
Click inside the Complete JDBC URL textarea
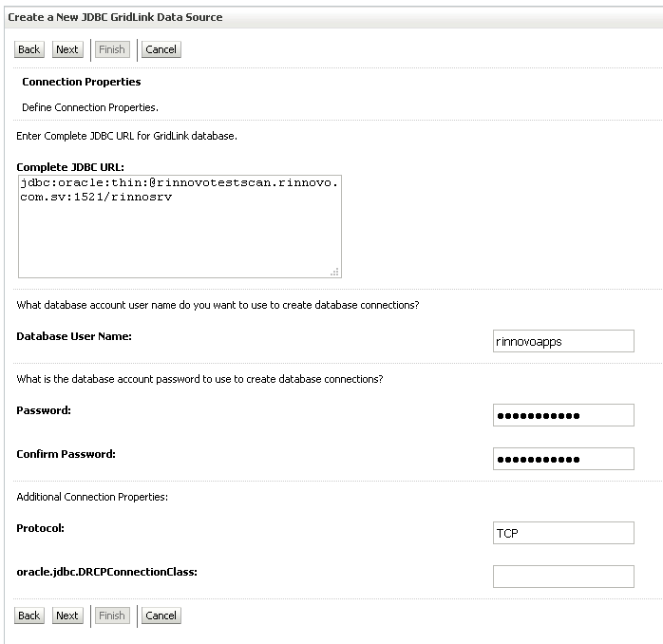[180, 227]
